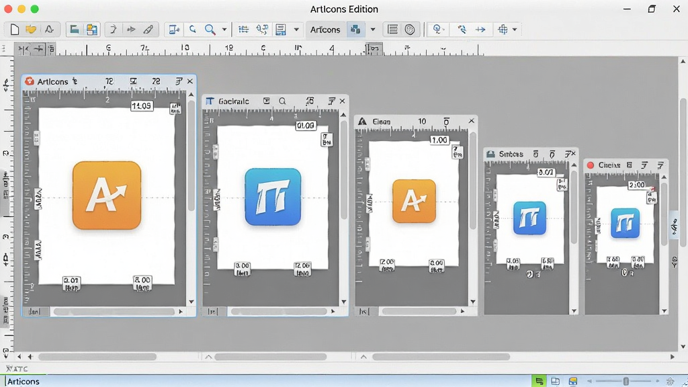Image resolution: width=688 pixels, height=387 pixels.
Task: Open the gear settings icon in status bar
Action: [670, 381]
